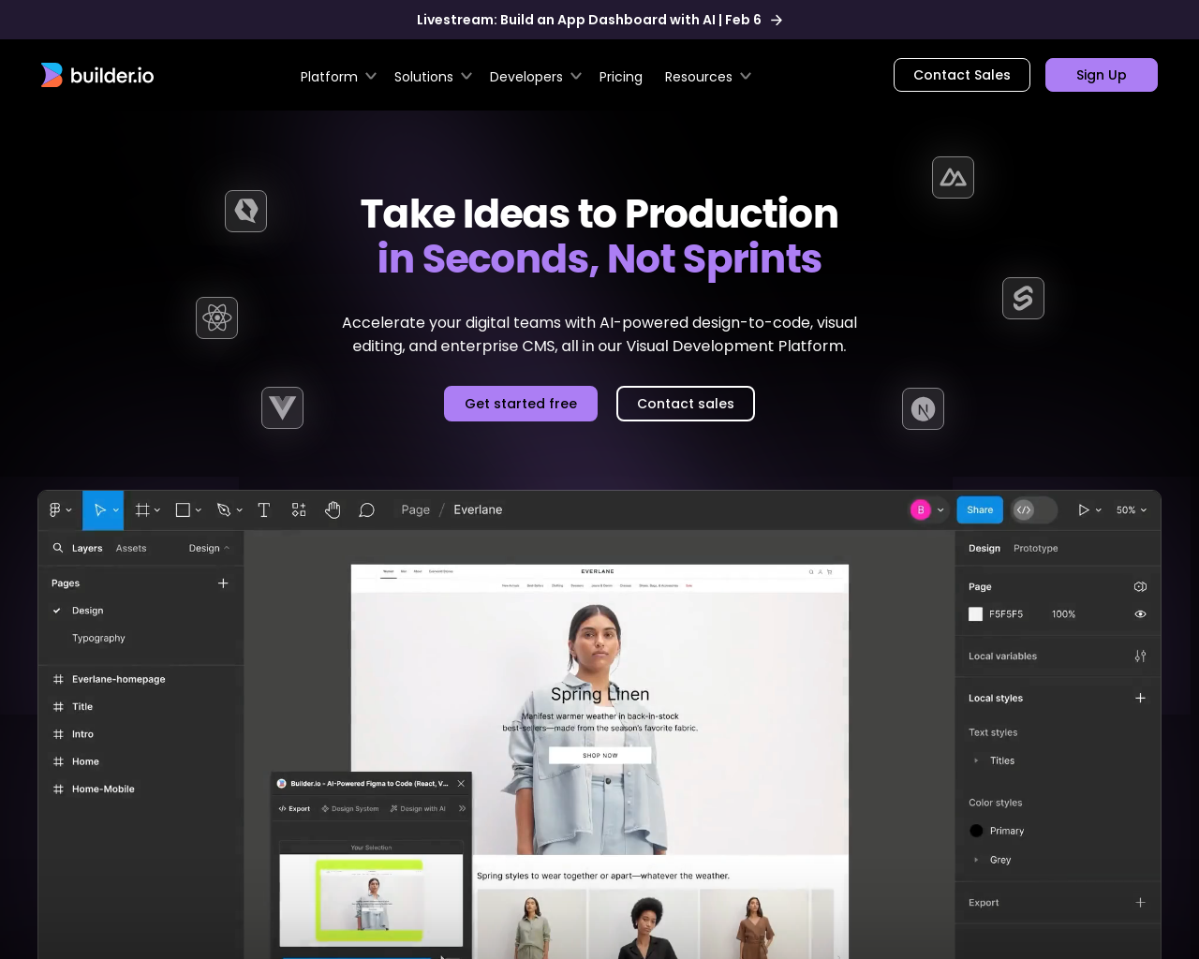This screenshot has width=1199, height=959.
Task: Click the Next.js framework icon
Action: (923, 408)
